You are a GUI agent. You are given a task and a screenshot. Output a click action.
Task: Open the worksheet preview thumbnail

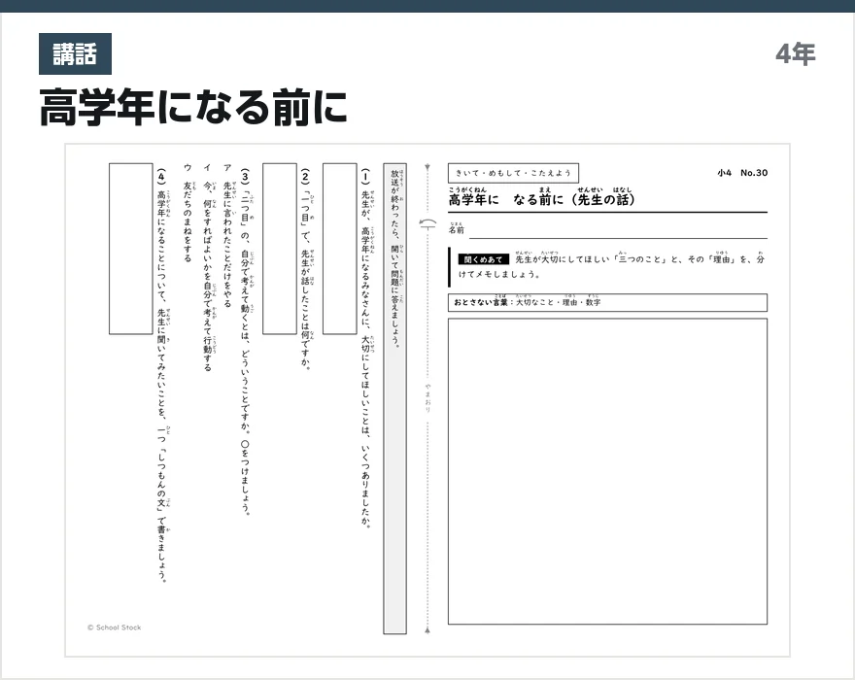tap(427, 400)
